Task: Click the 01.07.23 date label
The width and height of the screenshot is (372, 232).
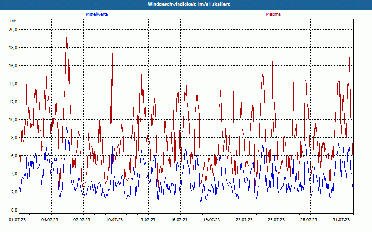Action: [17, 220]
